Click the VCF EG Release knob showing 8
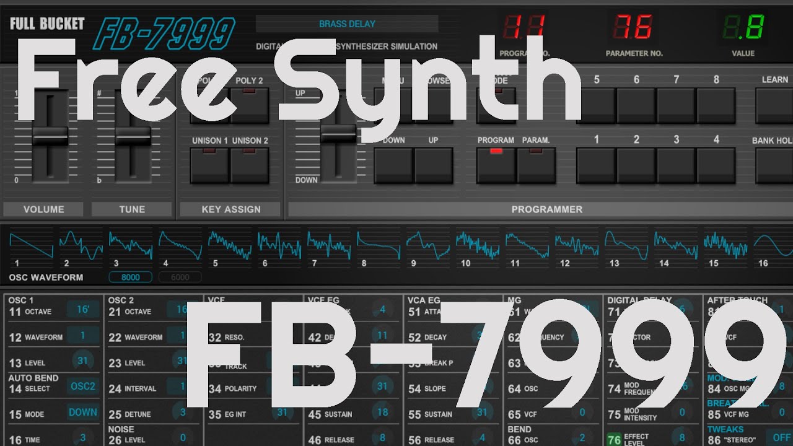The height and width of the screenshot is (446, 793). click(382, 437)
